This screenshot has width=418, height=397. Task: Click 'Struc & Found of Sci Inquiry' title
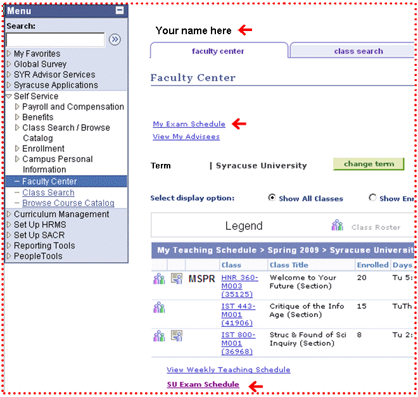click(x=308, y=339)
